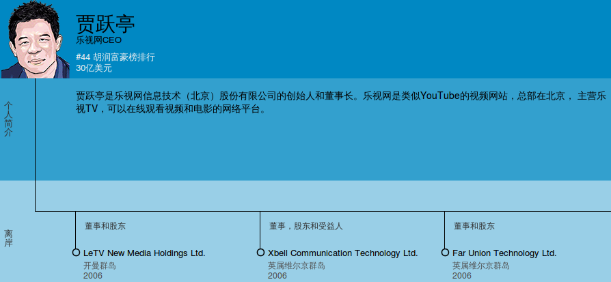Click the 30亿美元 net worth figure
This screenshot has width=611, height=282.
[94, 68]
